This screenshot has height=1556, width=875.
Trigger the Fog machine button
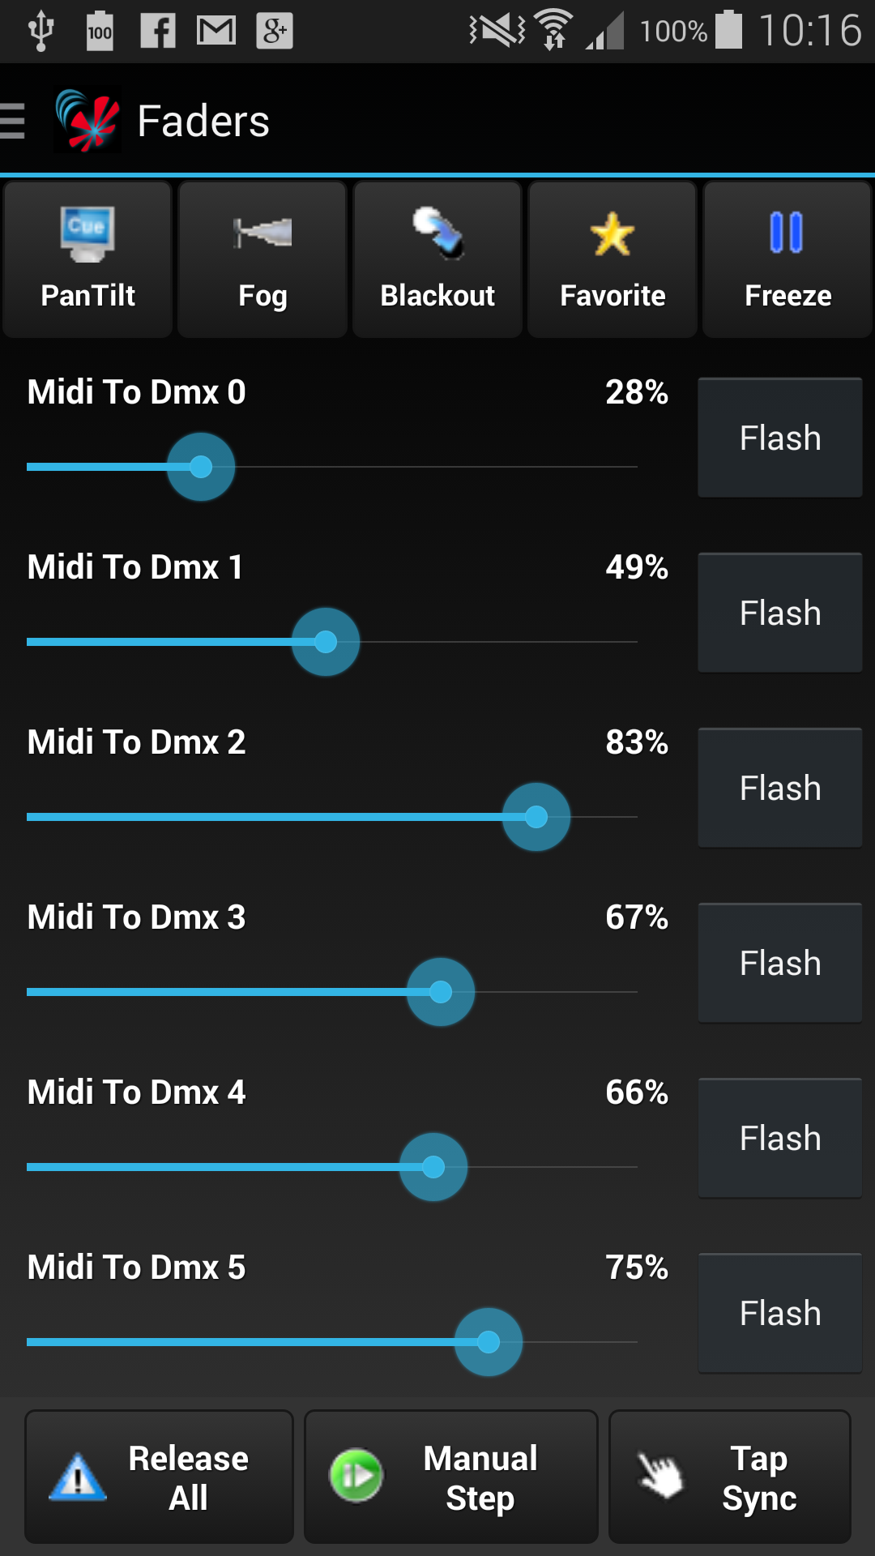(262, 259)
